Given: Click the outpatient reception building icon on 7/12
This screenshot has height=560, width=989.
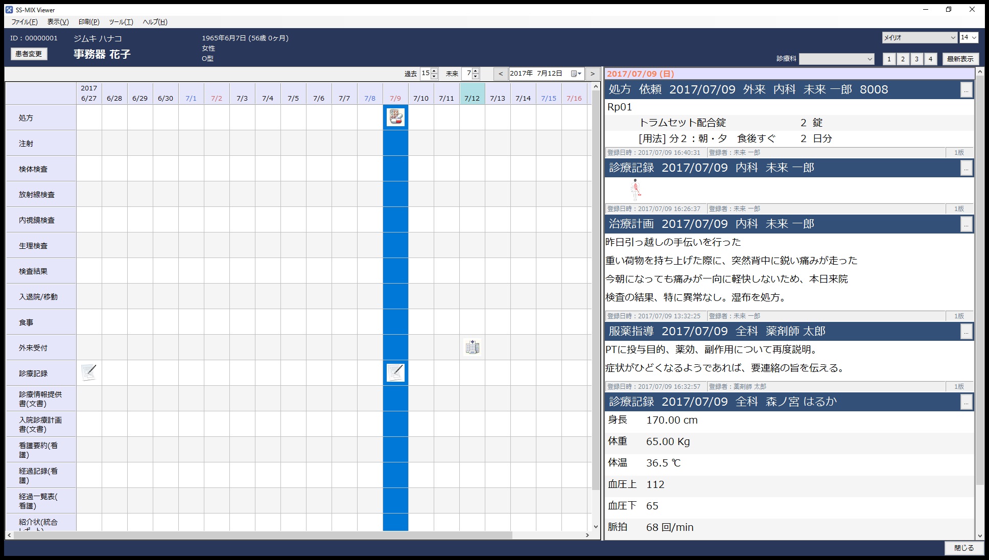Looking at the screenshot, I should [x=472, y=347].
